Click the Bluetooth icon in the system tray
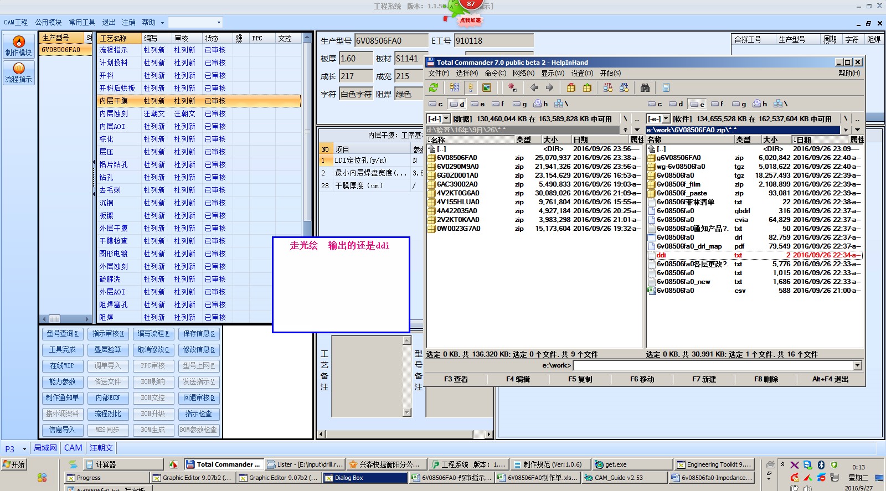The image size is (886, 491). point(821,465)
